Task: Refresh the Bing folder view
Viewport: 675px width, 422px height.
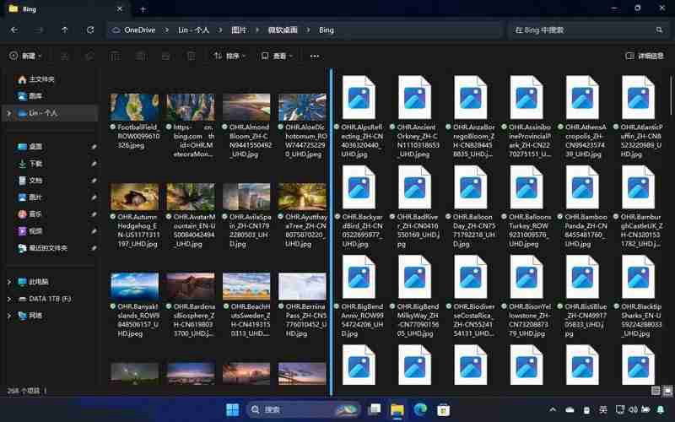Action: (90, 30)
